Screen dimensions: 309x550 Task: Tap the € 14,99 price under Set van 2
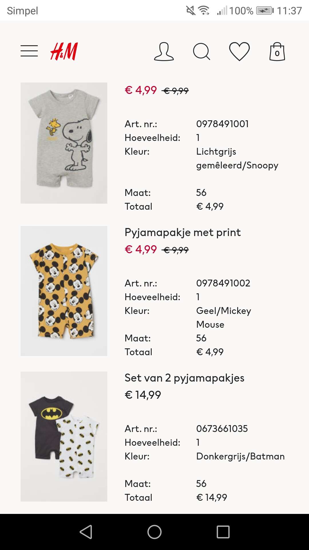pos(143,395)
